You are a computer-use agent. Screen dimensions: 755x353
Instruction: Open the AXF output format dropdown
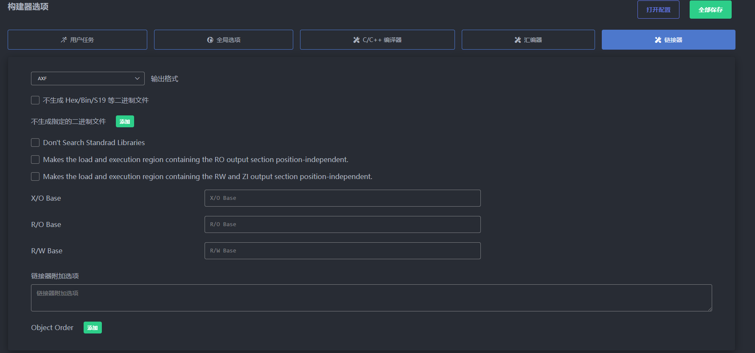point(88,78)
